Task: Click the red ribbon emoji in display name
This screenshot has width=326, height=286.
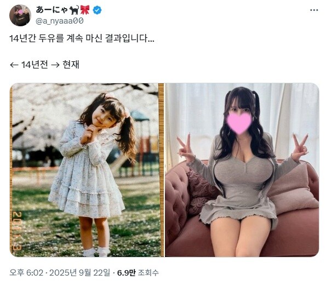Action: (85, 10)
